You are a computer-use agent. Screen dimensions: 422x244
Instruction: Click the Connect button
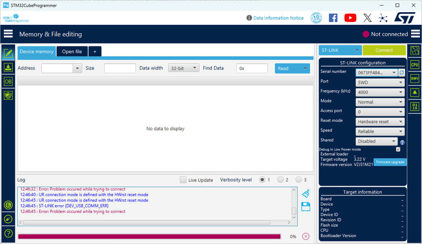[384, 50]
